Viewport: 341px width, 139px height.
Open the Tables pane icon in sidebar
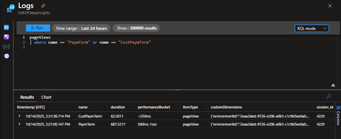[6, 28]
